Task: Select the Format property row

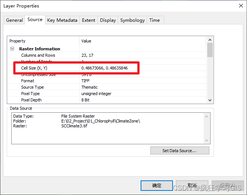Action: tap(107, 81)
